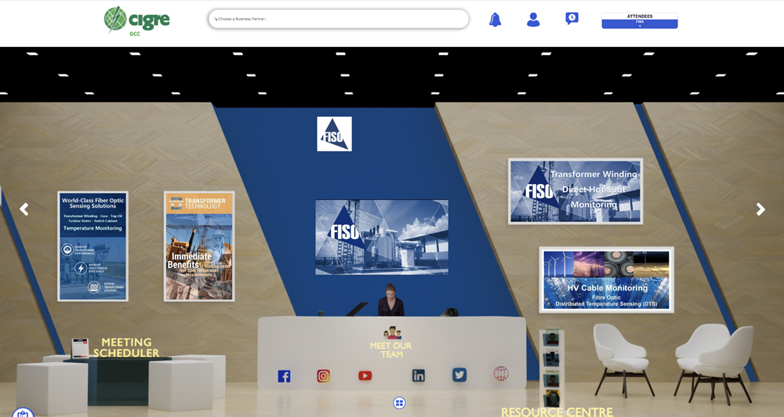
Task: Click the grid menu icon at bottom
Action: pos(399,403)
